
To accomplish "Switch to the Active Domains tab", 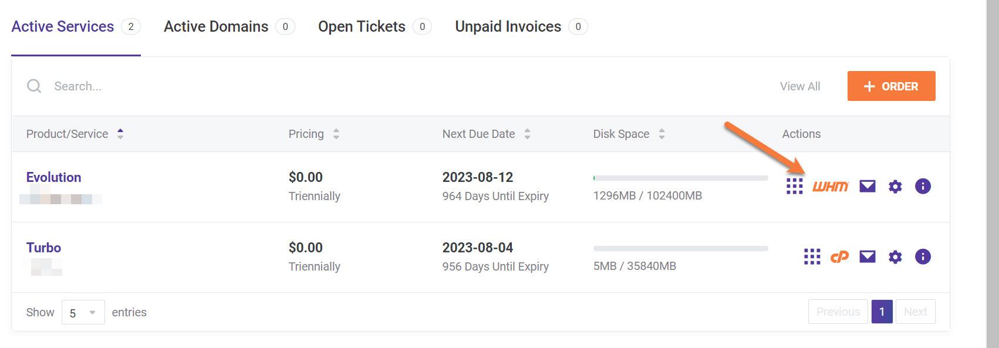I will 216,26.
